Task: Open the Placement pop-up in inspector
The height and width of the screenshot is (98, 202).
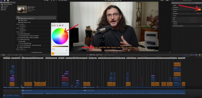Action: point(198,14)
